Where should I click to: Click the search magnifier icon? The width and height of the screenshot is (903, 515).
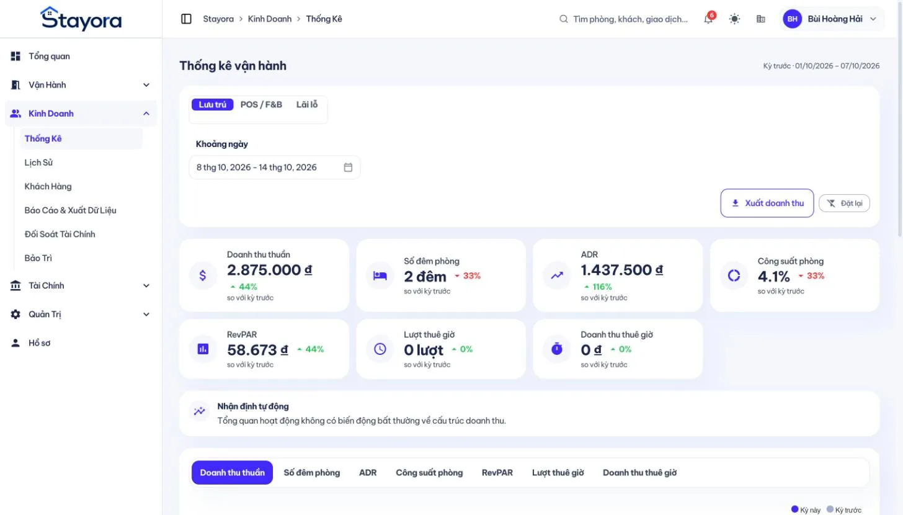(x=564, y=19)
